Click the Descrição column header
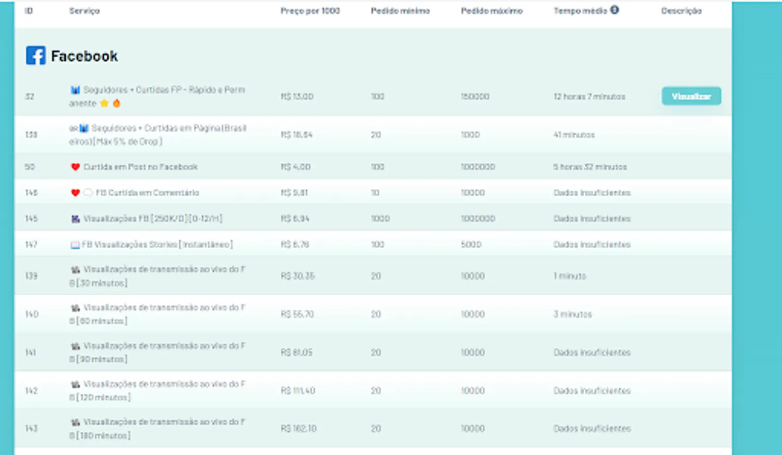The width and height of the screenshot is (782, 455). tap(681, 11)
